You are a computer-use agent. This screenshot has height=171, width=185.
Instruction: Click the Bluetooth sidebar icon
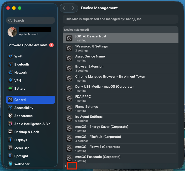click(10, 64)
